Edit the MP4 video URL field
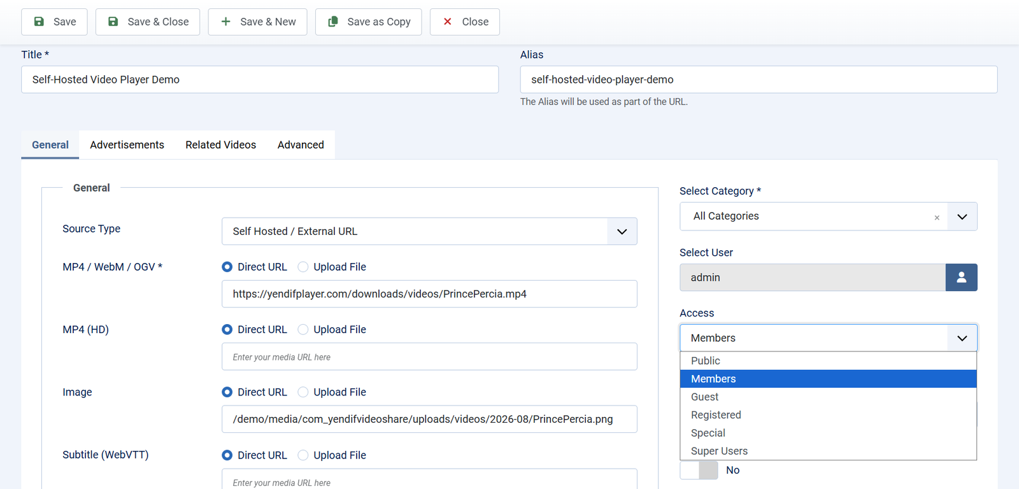1019x489 pixels. click(x=429, y=294)
